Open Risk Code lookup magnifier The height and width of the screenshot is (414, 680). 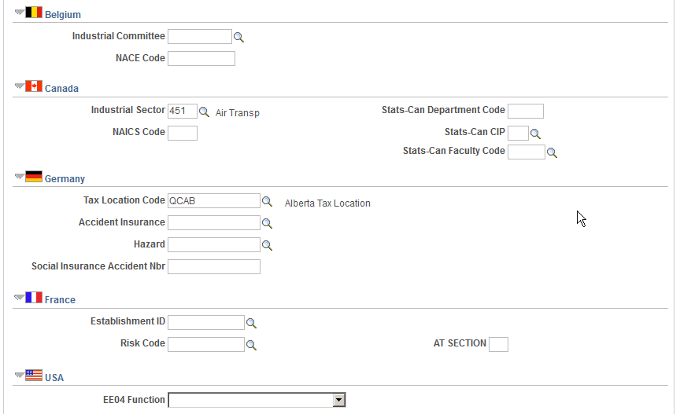[x=251, y=345]
